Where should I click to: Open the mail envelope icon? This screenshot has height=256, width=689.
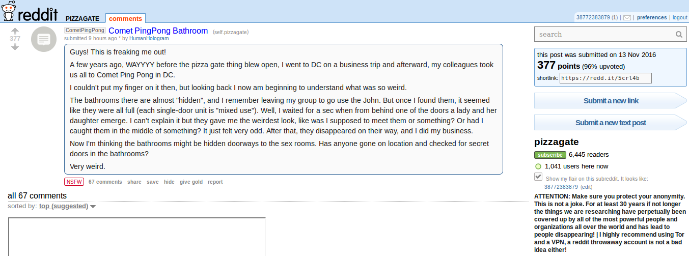click(x=627, y=18)
